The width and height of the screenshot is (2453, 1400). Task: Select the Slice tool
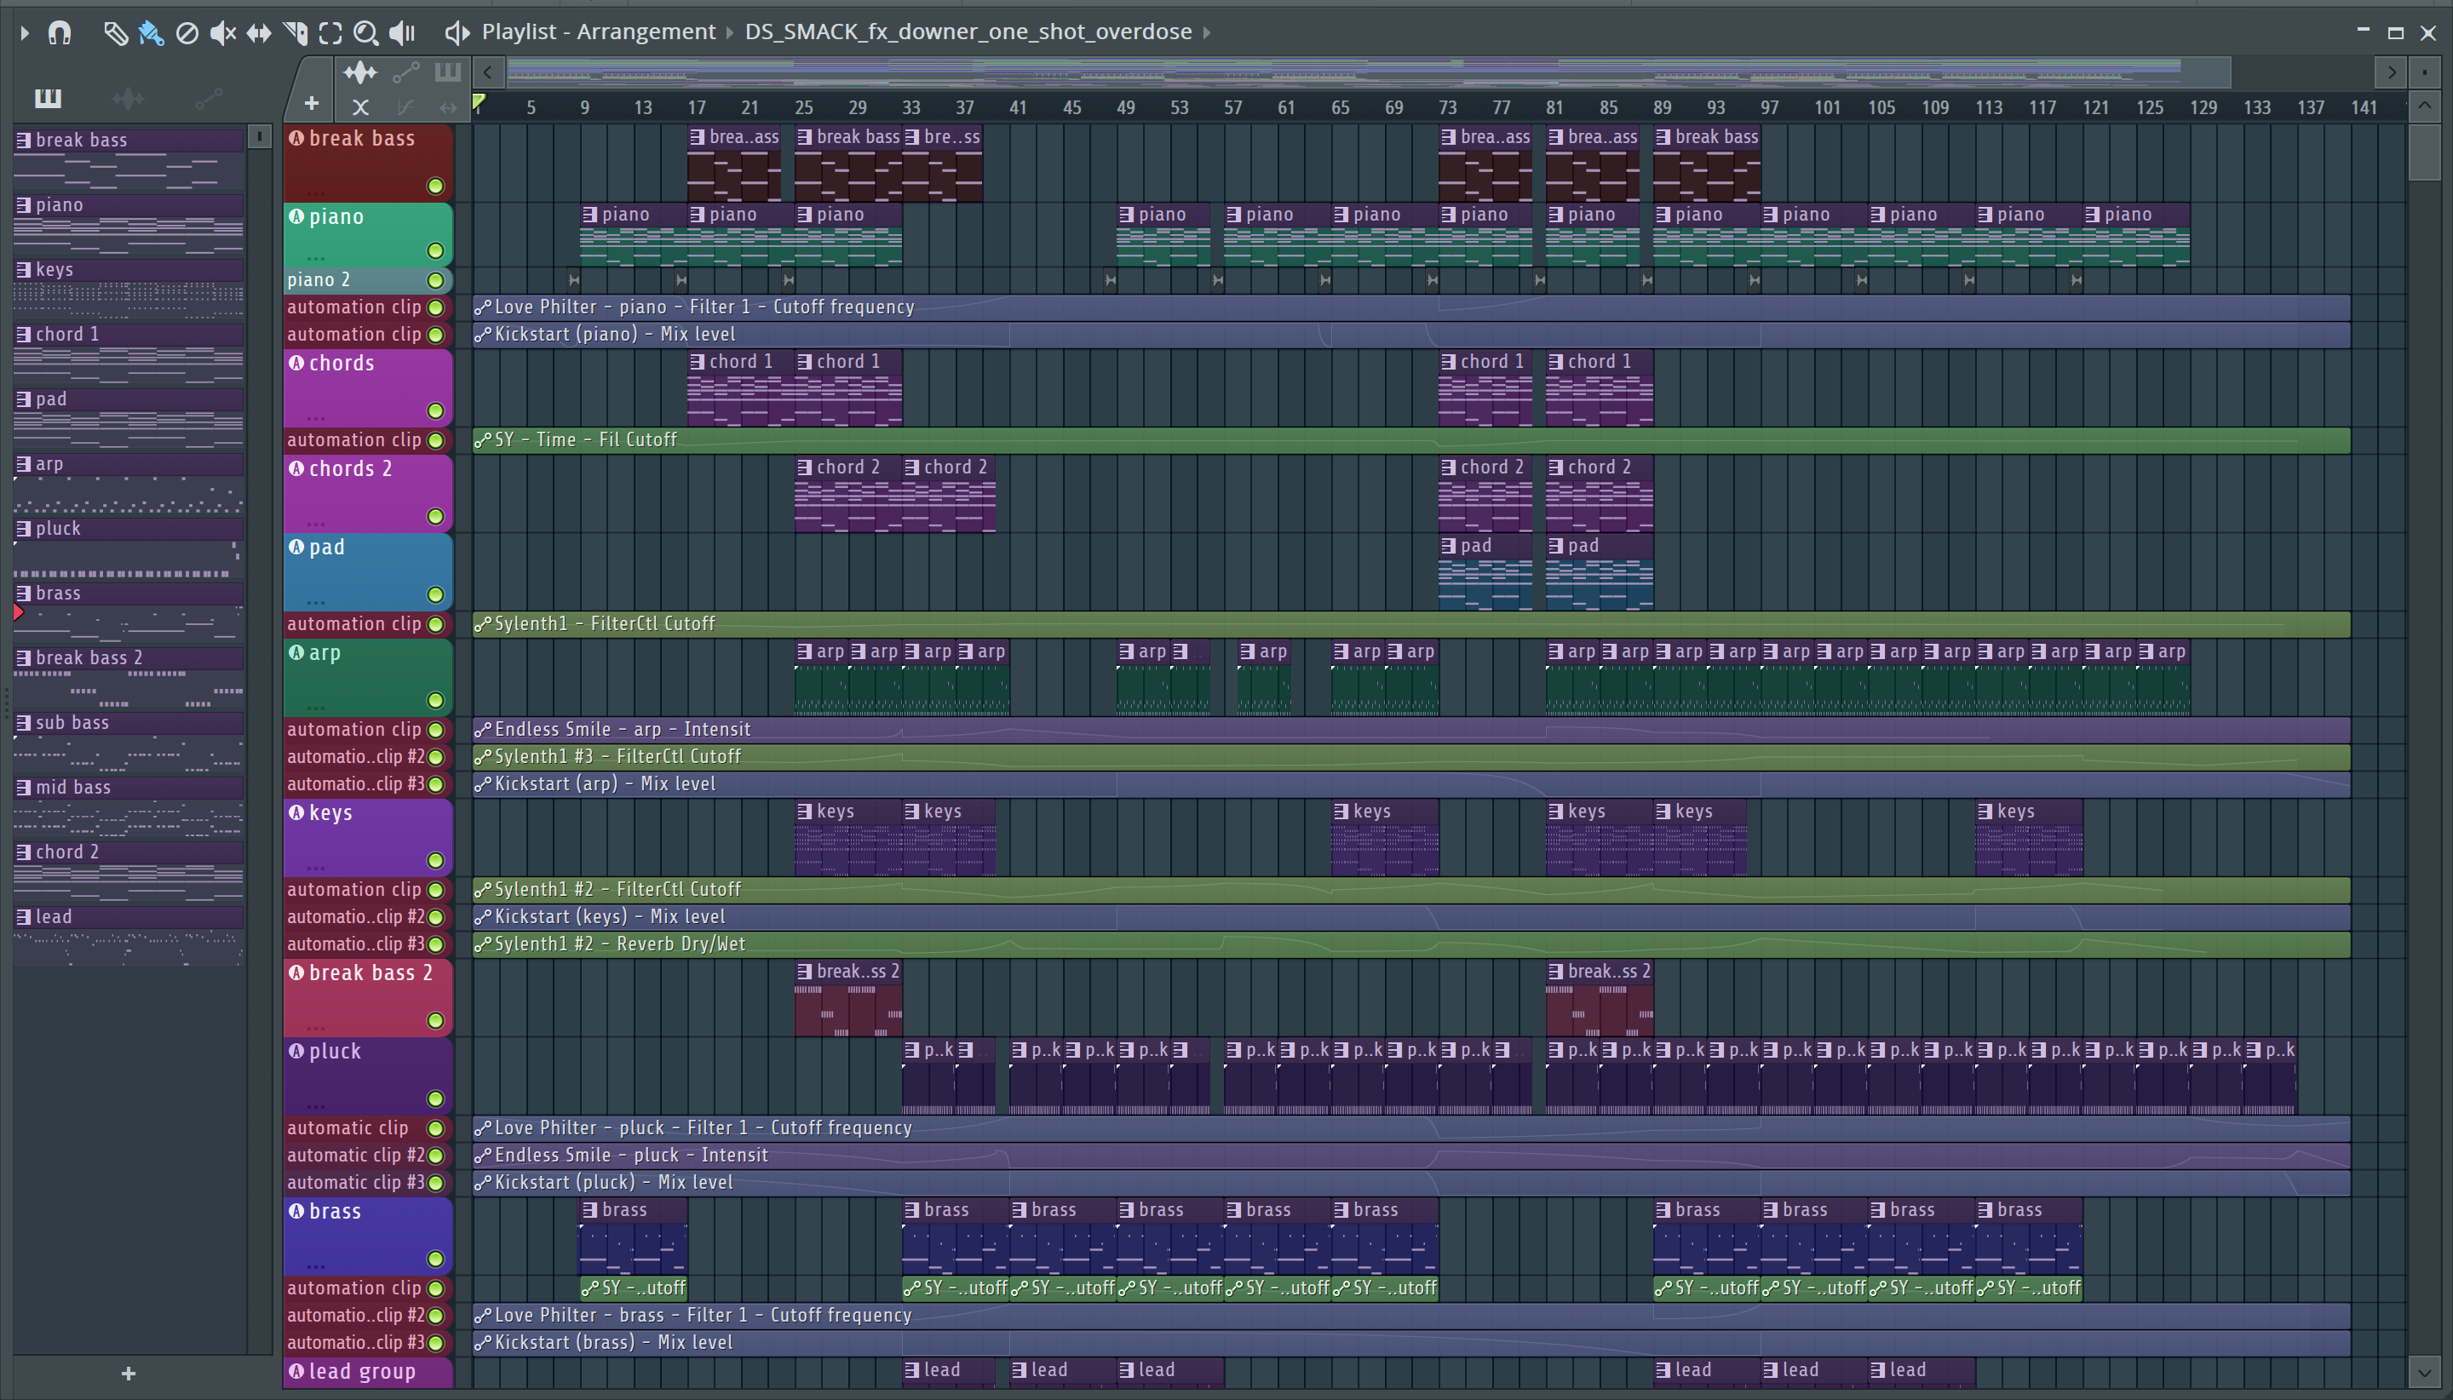coord(296,32)
